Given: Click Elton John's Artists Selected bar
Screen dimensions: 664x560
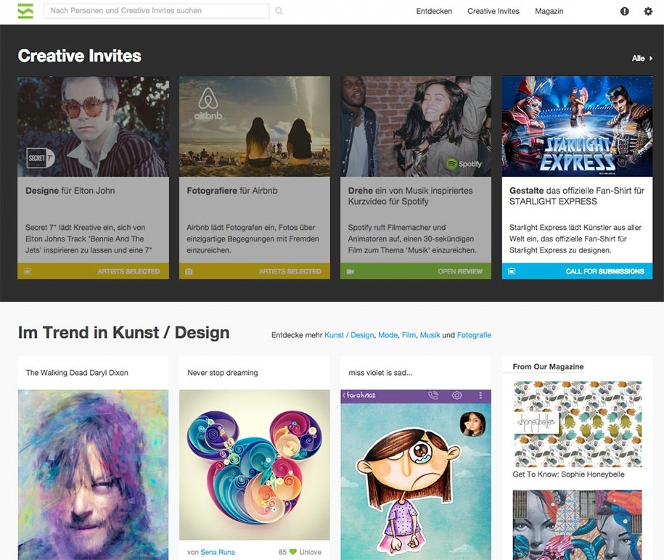Looking at the screenshot, I should (x=93, y=271).
